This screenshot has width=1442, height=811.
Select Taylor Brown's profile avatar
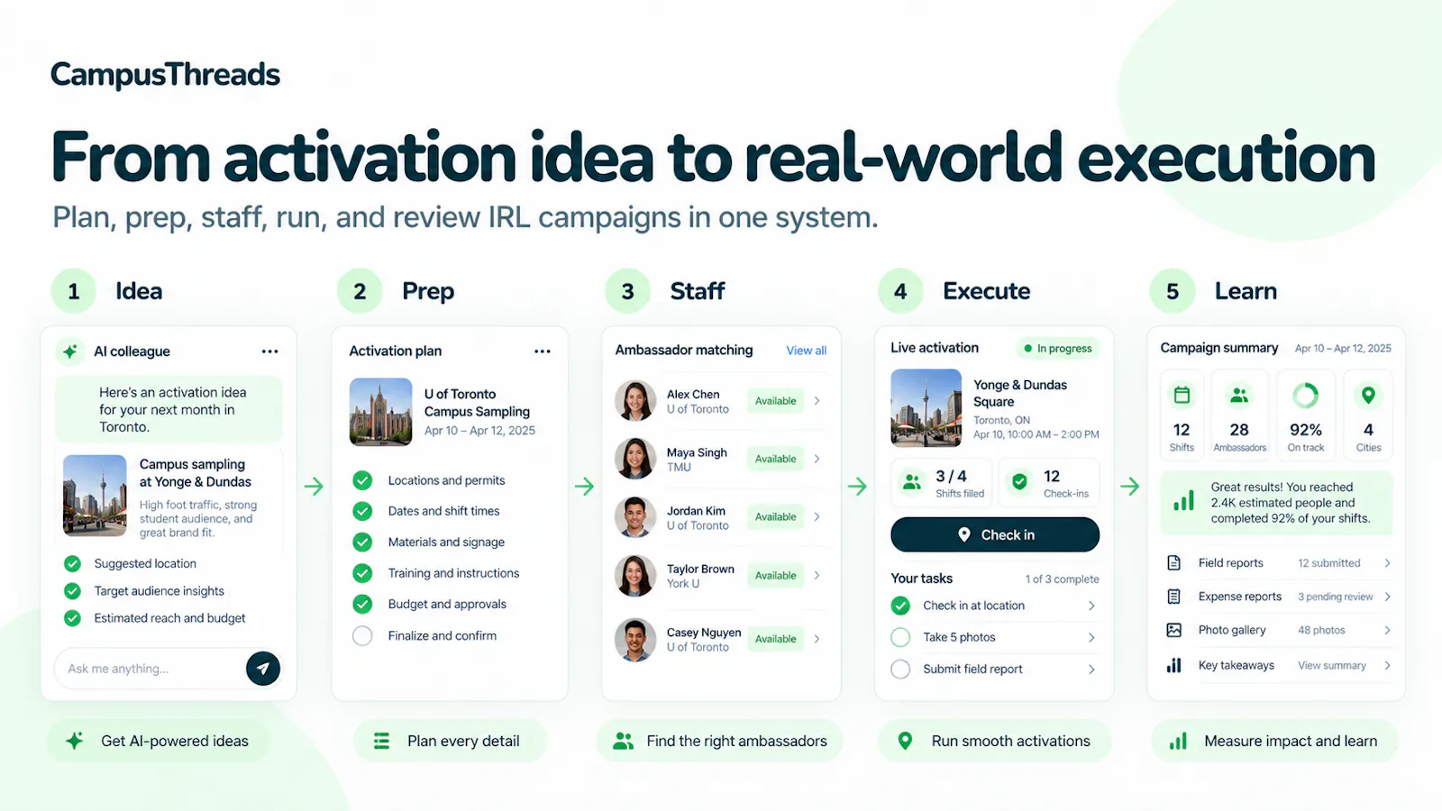635,576
